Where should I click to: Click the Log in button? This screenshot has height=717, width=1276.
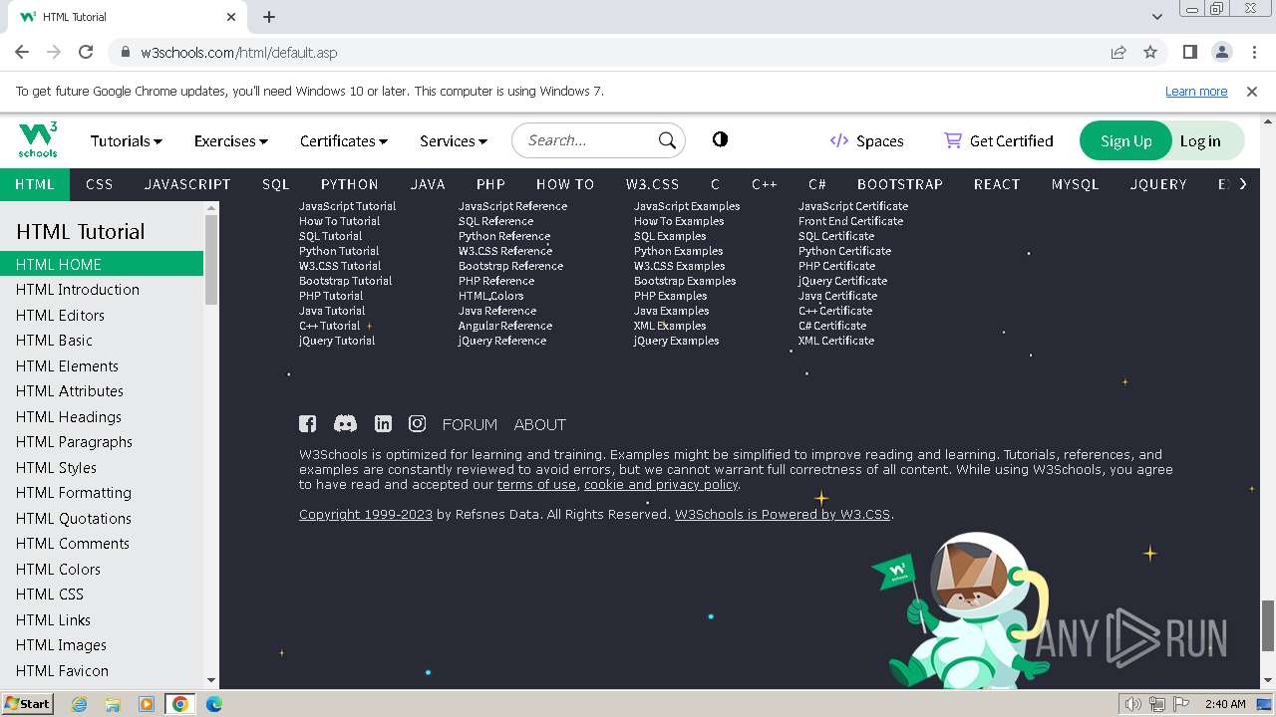[x=1200, y=140]
